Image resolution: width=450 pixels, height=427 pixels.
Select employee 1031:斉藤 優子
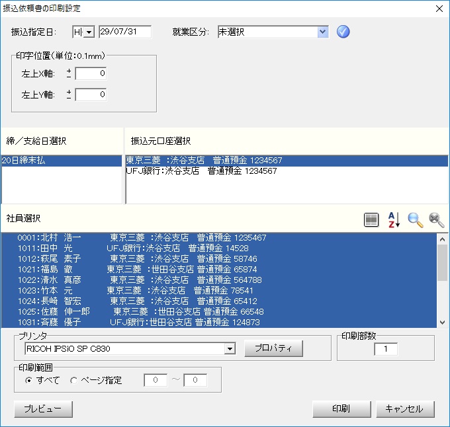(x=219, y=323)
